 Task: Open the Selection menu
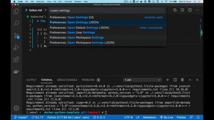[40, 1]
